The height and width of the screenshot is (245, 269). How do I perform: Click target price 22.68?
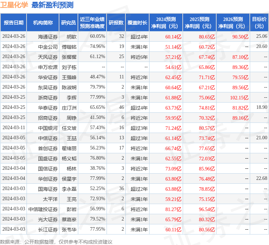click(x=262, y=178)
